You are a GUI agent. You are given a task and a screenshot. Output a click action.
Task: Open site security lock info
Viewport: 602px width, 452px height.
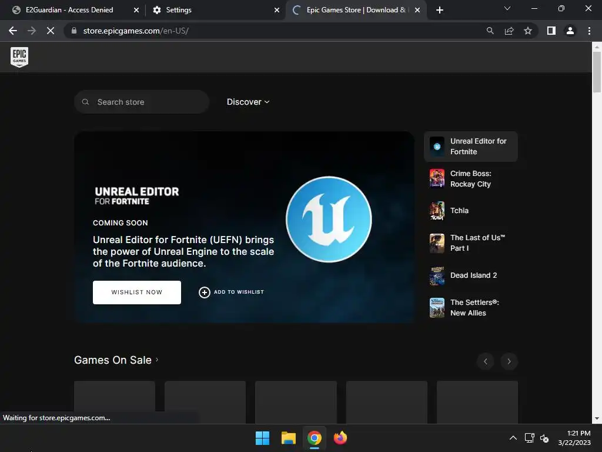[x=74, y=31]
